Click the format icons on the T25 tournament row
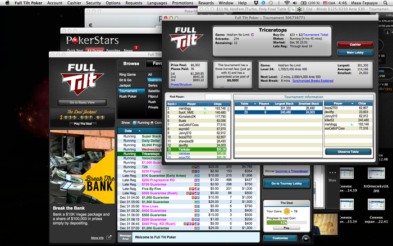The image size is (393, 246). pyautogui.click(x=196, y=167)
